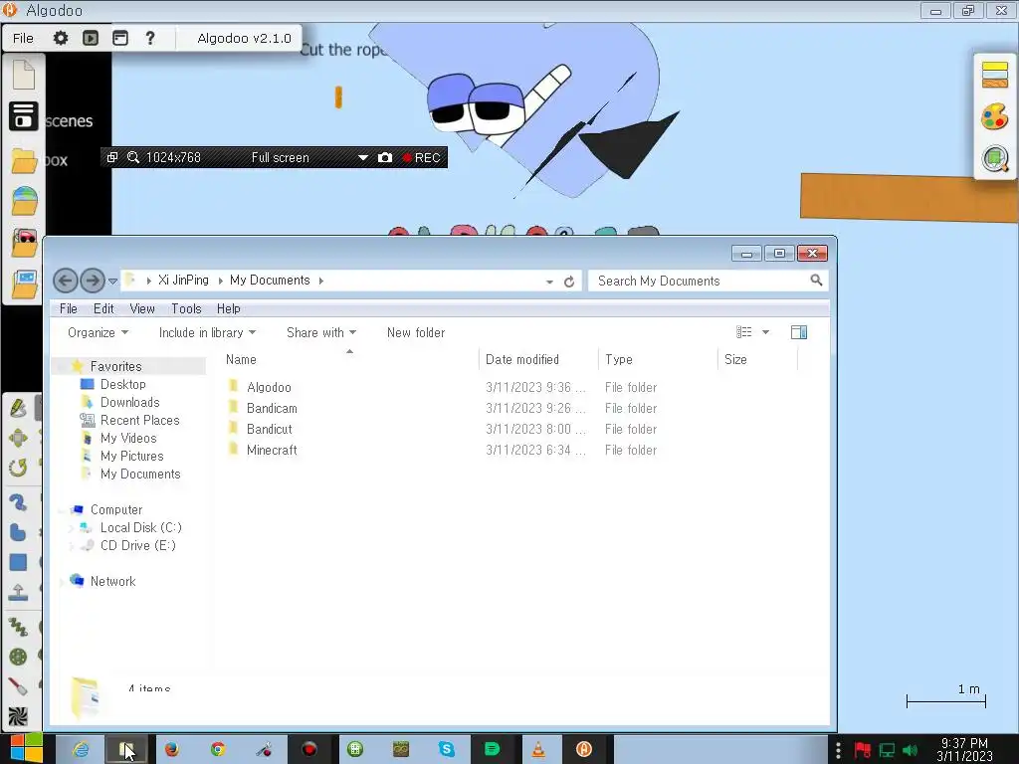Open Algodoo File menu
This screenshot has width=1019, height=764.
tap(24, 38)
